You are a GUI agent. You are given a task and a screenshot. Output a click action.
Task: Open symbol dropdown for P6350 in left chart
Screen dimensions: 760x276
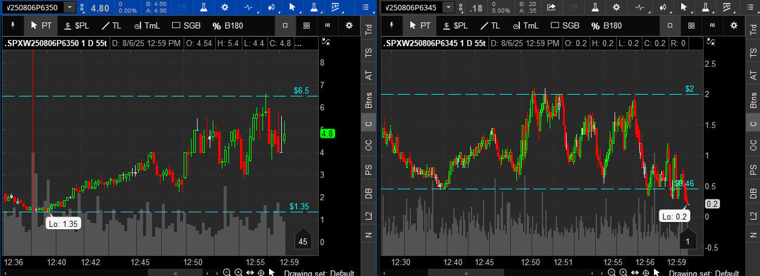click(x=70, y=7)
